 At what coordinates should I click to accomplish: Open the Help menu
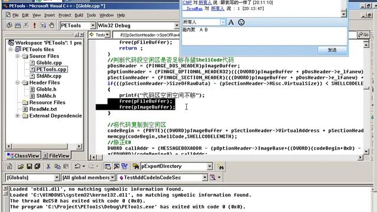click(121, 15)
